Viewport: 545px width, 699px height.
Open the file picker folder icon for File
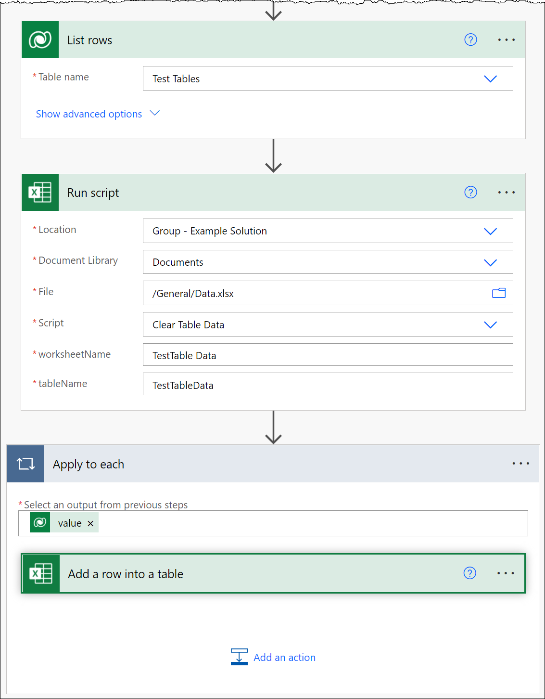(498, 293)
